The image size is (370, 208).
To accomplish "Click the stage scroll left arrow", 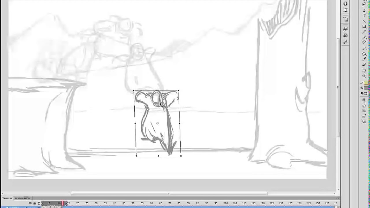I will pos(3,194).
